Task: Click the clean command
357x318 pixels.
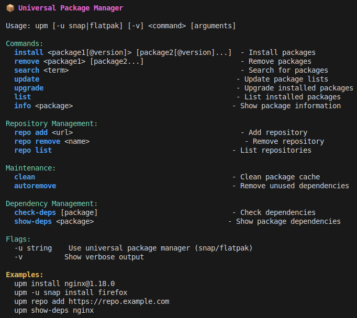Action: 25,177
